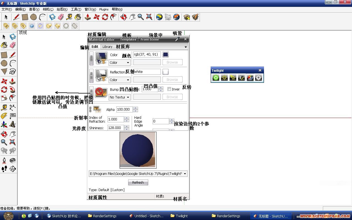Click From Scene in Material Editor header
Screen dimensions: 352x220
tap(150, 39)
